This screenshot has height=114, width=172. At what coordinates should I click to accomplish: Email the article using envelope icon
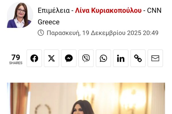coord(155,58)
